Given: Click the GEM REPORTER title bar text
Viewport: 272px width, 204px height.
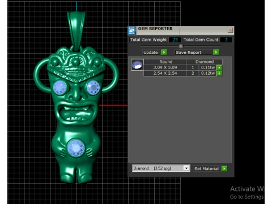Looking at the screenshot, I should tap(155, 29).
